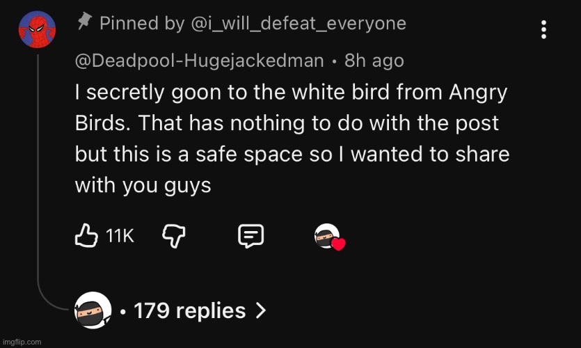Click the imgflip.com watermark
Screen dimensions: 581x348
tap(22, 342)
